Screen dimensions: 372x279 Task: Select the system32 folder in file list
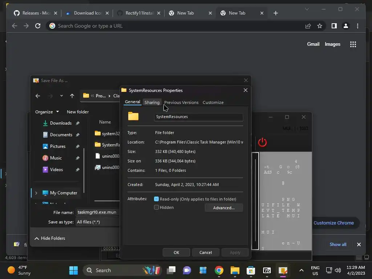tap(107, 133)
